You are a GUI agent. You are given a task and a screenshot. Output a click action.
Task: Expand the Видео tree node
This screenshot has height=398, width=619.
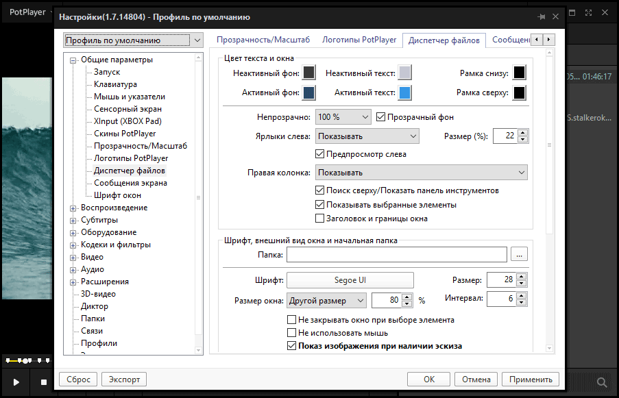click(x=73, y=258)
